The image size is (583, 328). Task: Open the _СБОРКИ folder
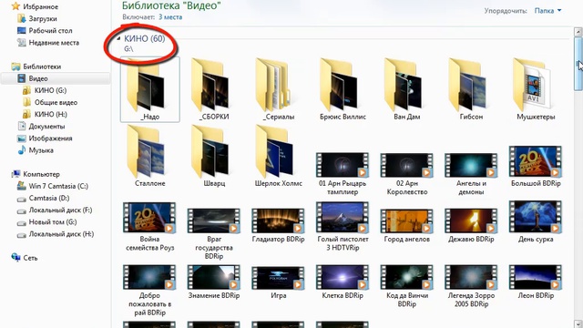pyautogui.click(x=214, y=89)
